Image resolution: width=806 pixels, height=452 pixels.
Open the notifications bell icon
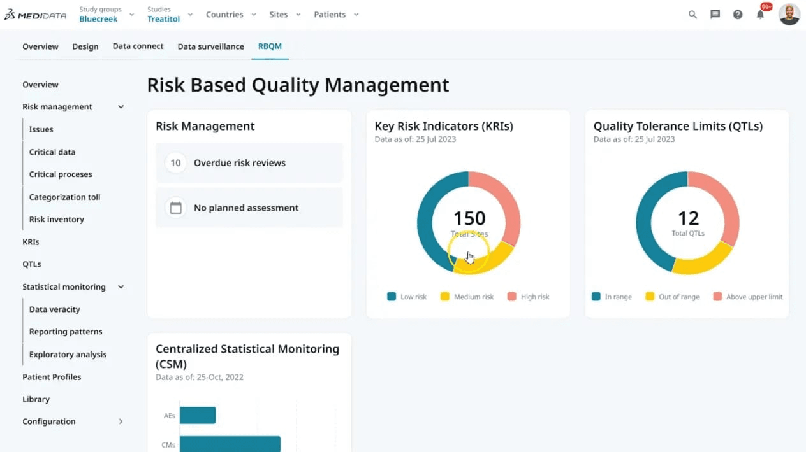coord(760,15)
